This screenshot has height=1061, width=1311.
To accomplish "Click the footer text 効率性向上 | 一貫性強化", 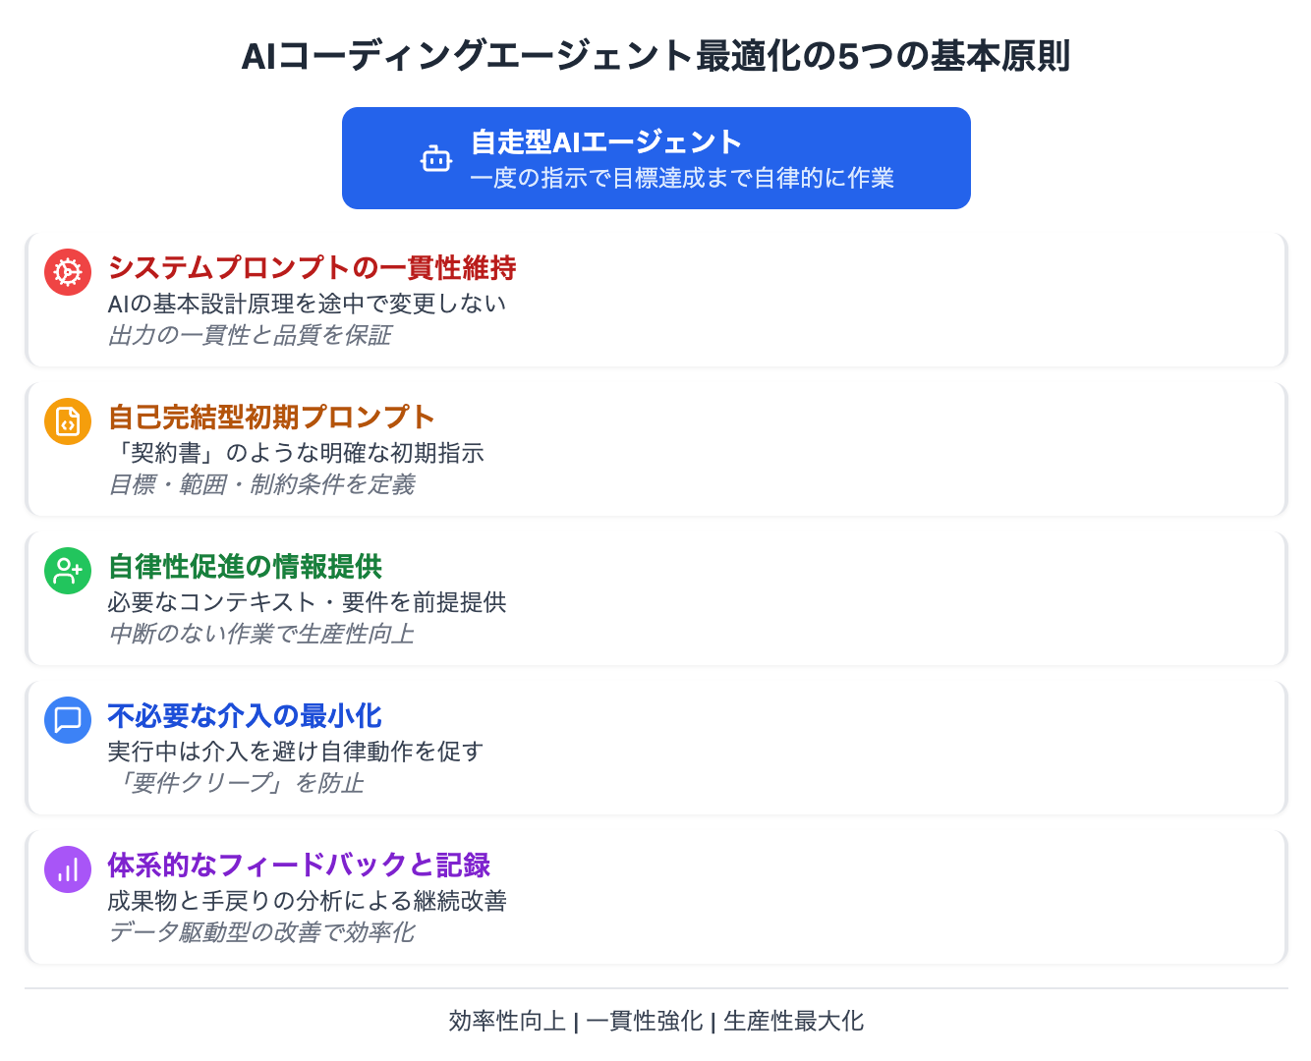I will pyautogui.click(x=576, y=1021).
